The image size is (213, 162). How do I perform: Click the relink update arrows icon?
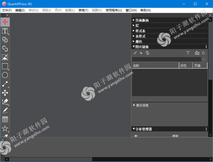tap(147, 53)
